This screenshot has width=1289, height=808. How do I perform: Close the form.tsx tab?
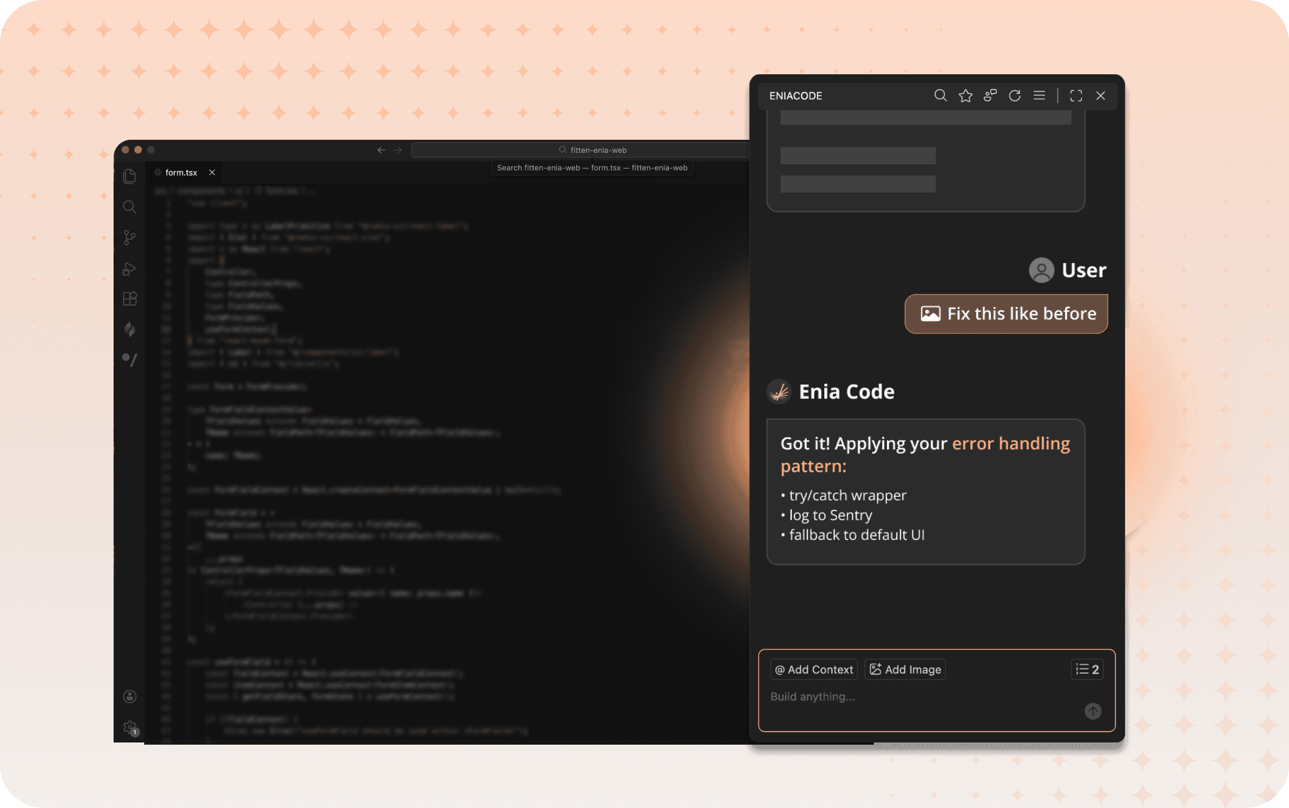(x=212, y=173)
